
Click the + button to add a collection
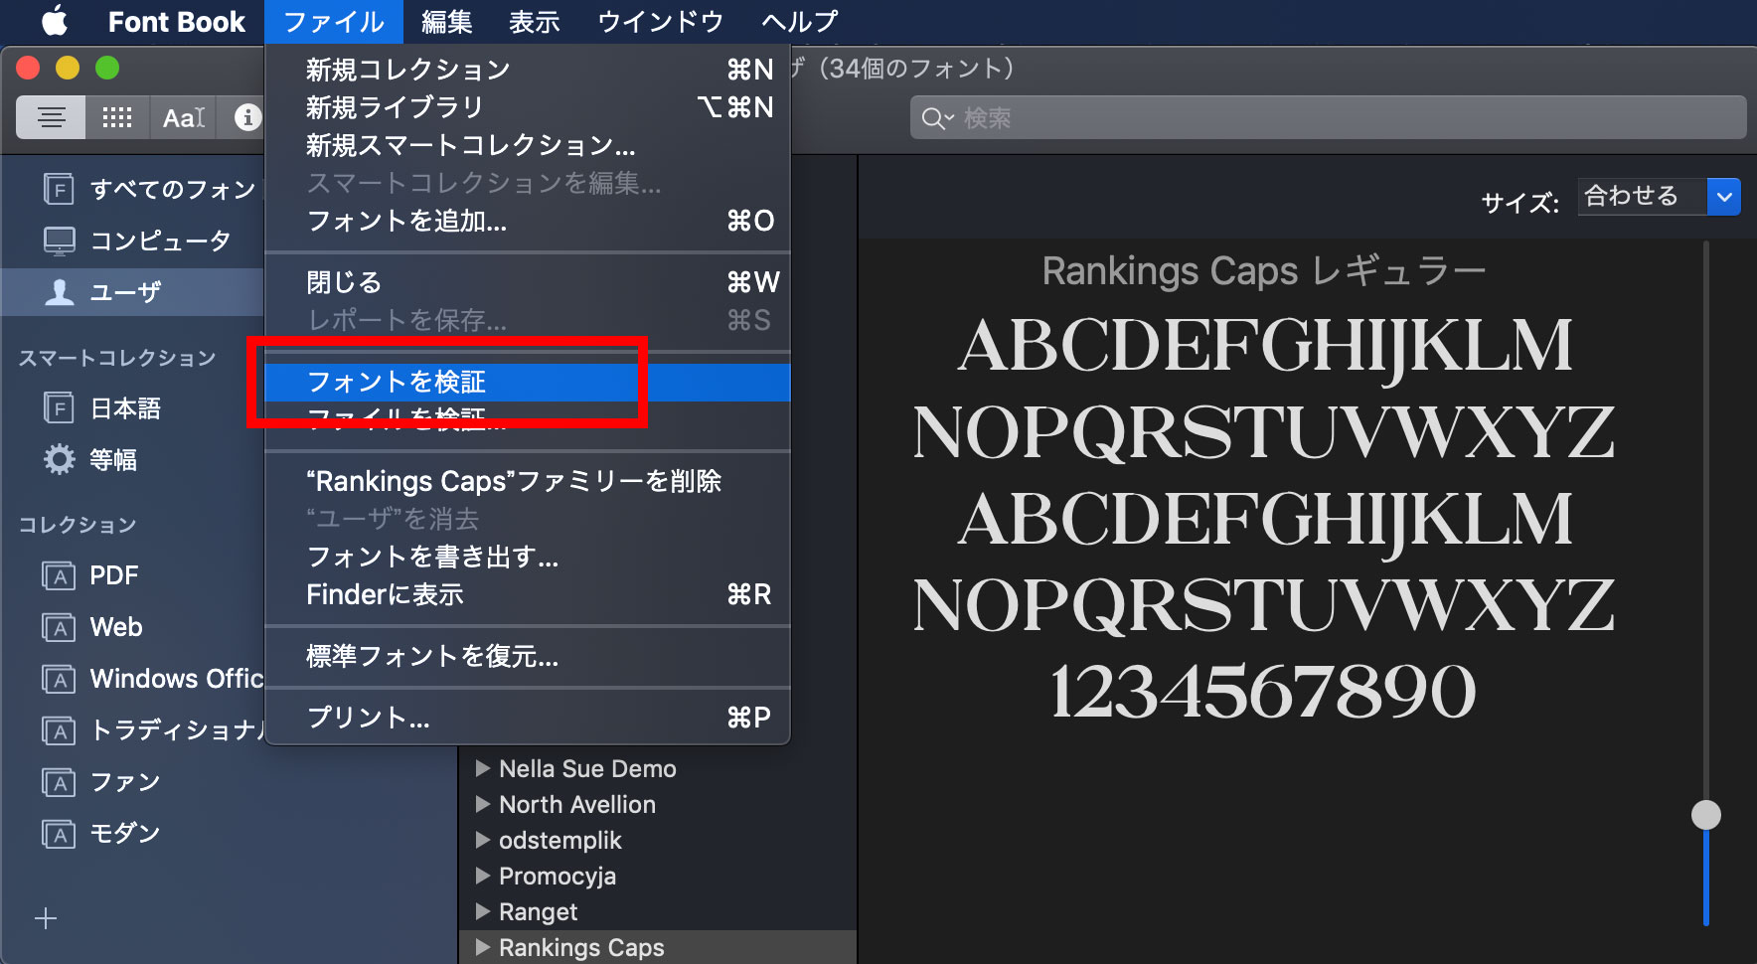[45, 919]
